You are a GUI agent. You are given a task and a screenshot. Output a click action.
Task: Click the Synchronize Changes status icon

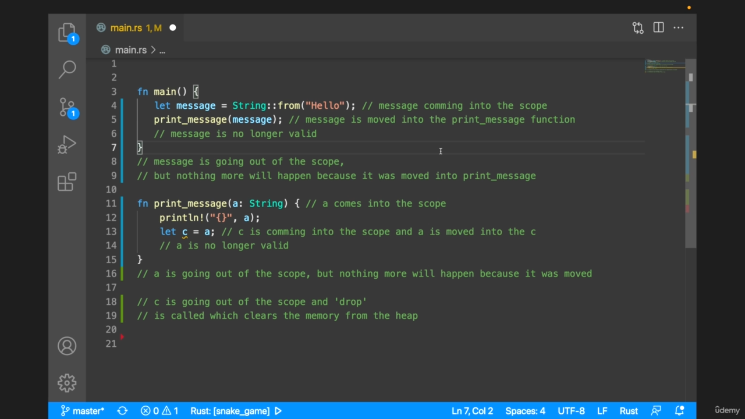click(122, 411)
